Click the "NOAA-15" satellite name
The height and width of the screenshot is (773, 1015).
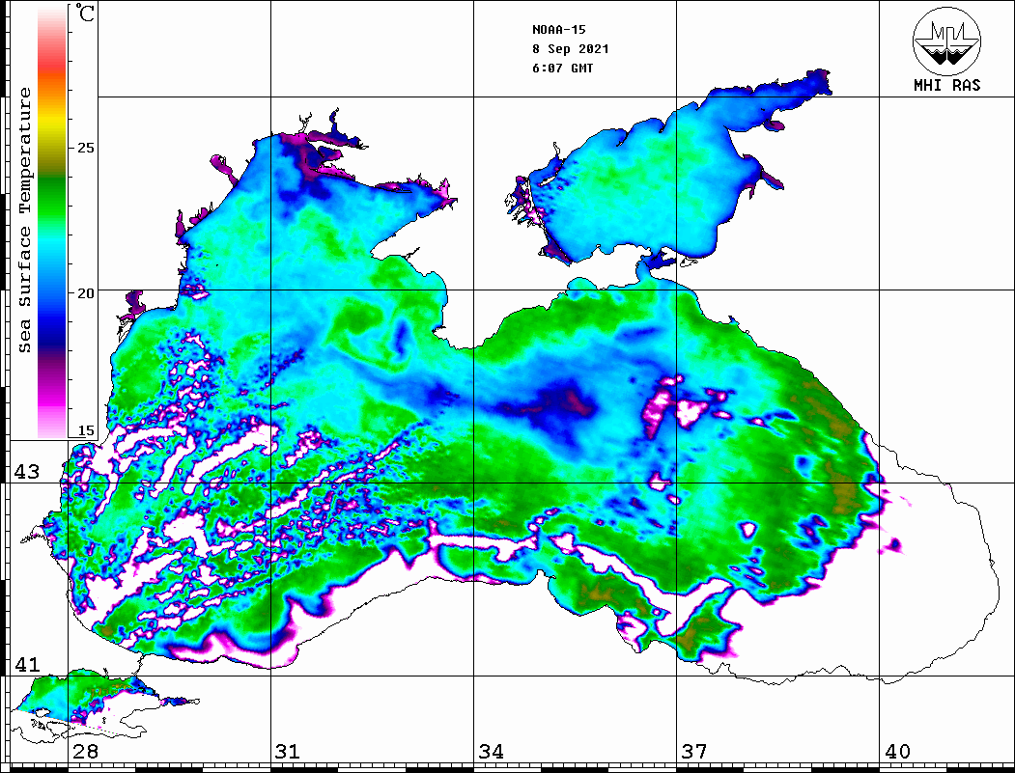[x=558, y=30]
